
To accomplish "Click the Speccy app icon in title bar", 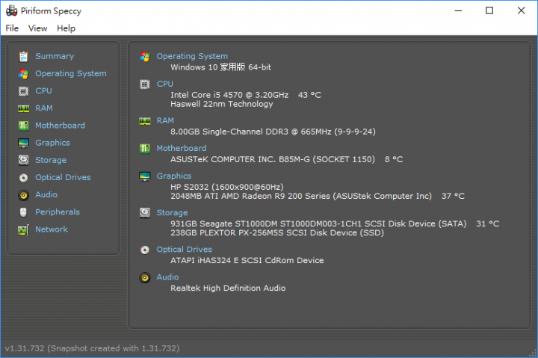I will 11,10.
